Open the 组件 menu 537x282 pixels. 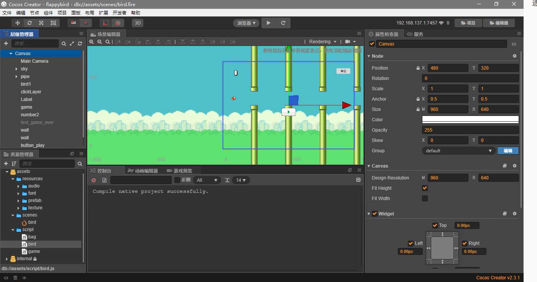click(x=48, y=13)
